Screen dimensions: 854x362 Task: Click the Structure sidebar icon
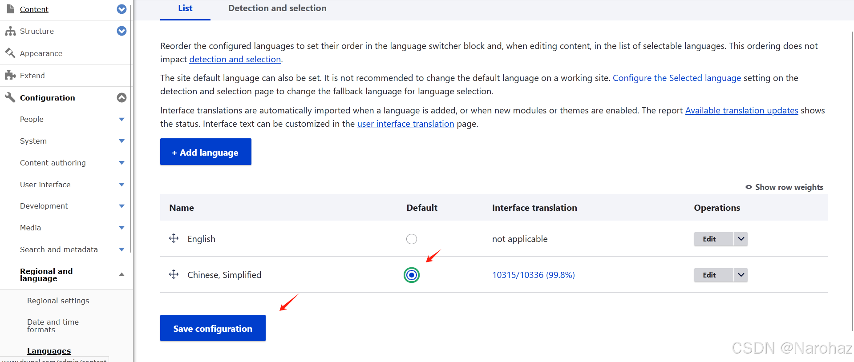point(10,31)
